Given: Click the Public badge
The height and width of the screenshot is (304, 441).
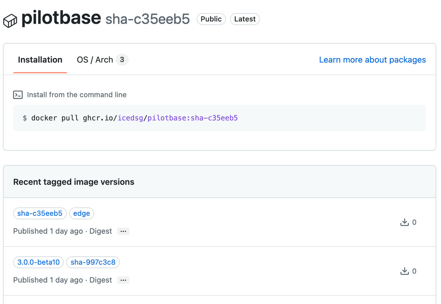Looking at the screenshot, I should click(211, 19).
